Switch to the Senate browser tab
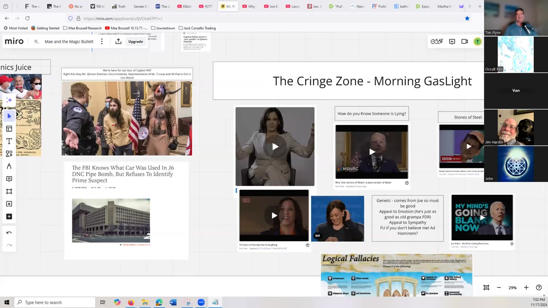The height and width of the screenshot is (308, 548). pos(140,6)
